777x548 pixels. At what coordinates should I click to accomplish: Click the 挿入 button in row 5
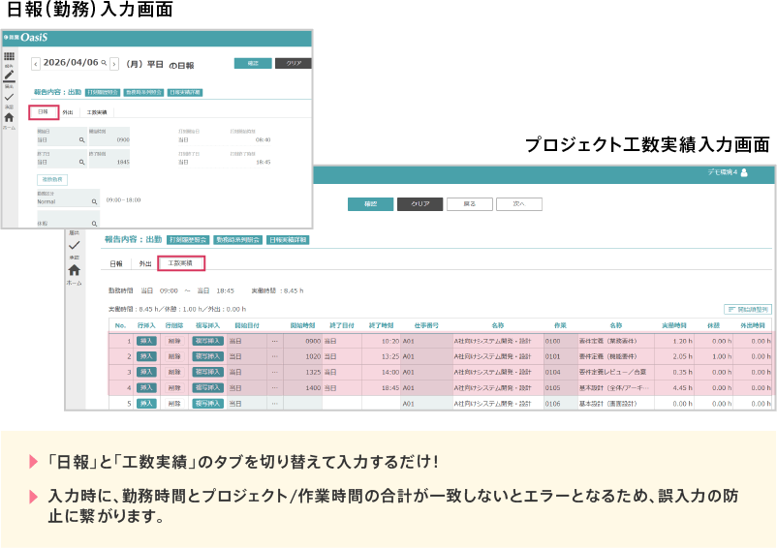click(x=146, y=404)
